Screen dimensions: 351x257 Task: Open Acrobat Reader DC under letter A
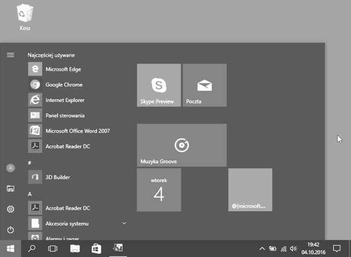coord(76,208)
